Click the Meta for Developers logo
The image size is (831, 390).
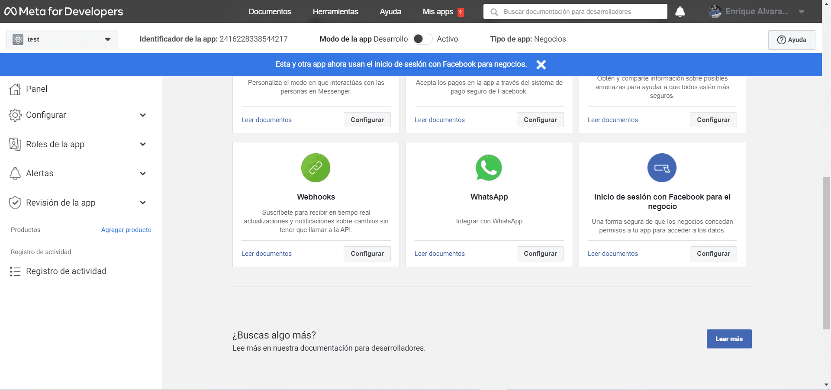(64, 12)
